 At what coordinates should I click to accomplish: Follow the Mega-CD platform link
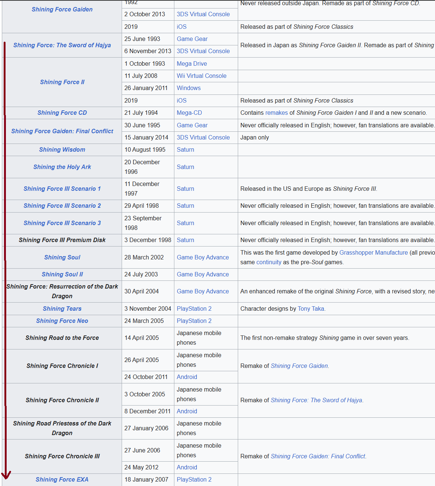pyautogui.click(x=189, y=113)
